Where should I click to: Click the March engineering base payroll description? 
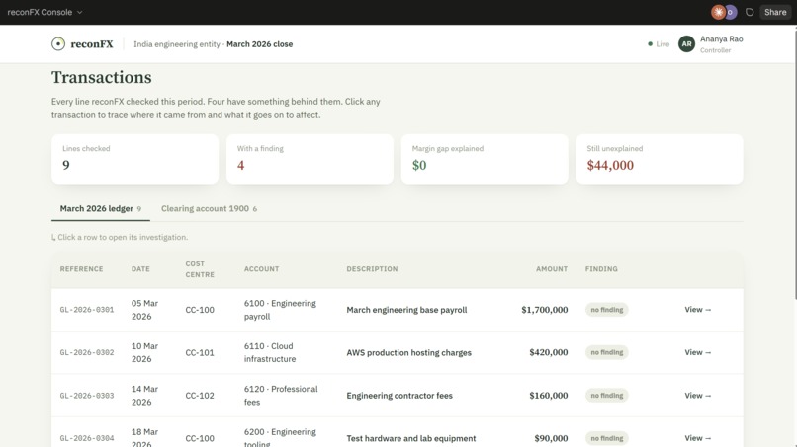click(406, 310)
